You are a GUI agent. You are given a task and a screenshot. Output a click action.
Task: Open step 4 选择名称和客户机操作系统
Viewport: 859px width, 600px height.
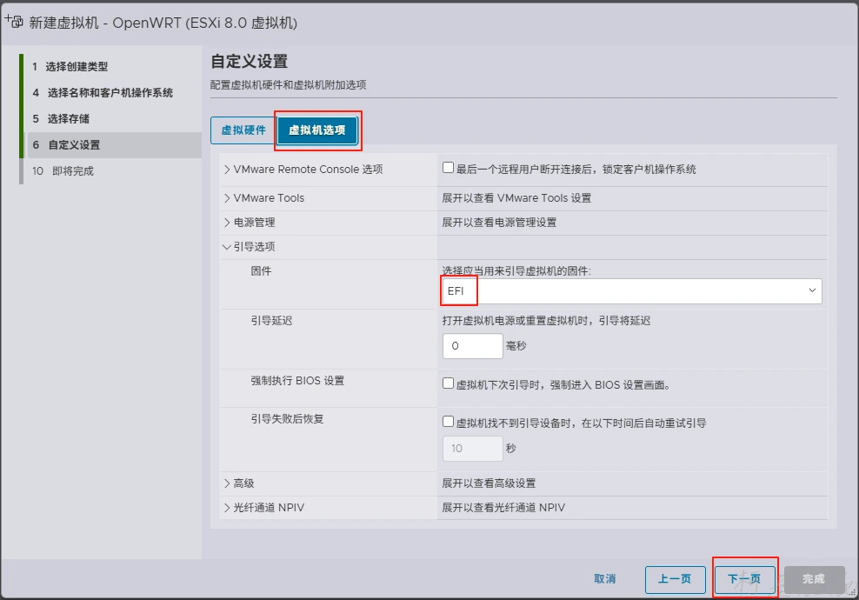[110, 93]
